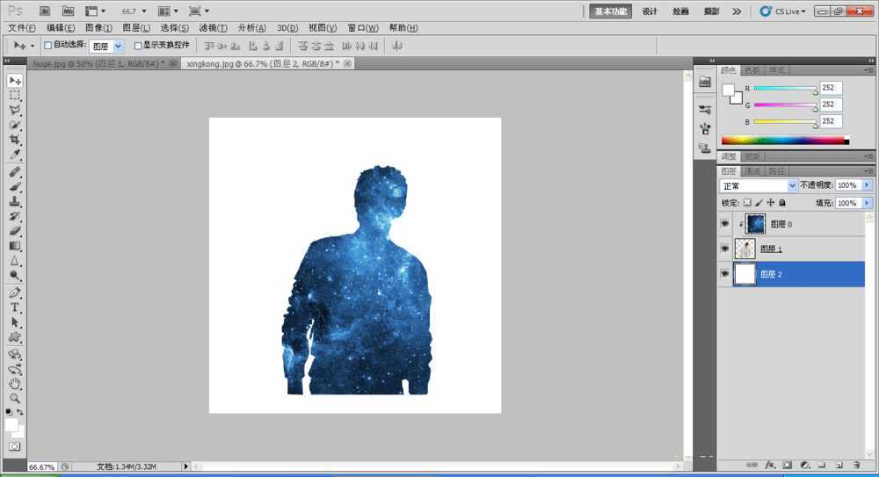Hide 图层 0 using its eye icon
Screen dimensions: 879x477
[725, 224]
